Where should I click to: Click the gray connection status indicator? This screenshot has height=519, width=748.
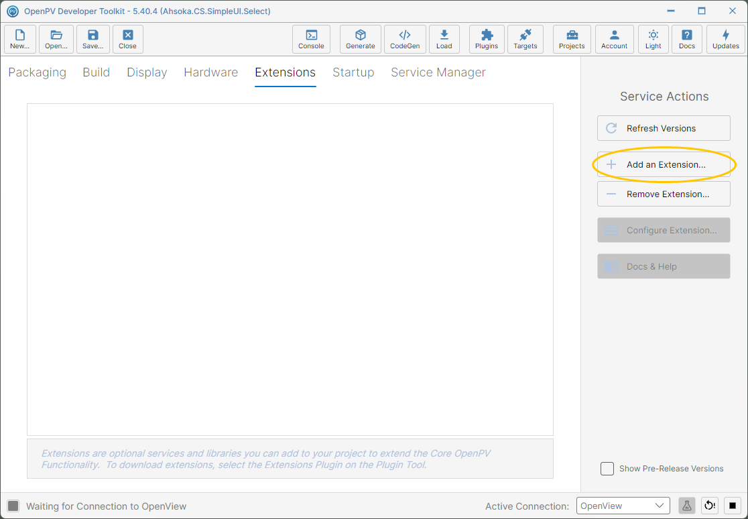tap(13, 506)
